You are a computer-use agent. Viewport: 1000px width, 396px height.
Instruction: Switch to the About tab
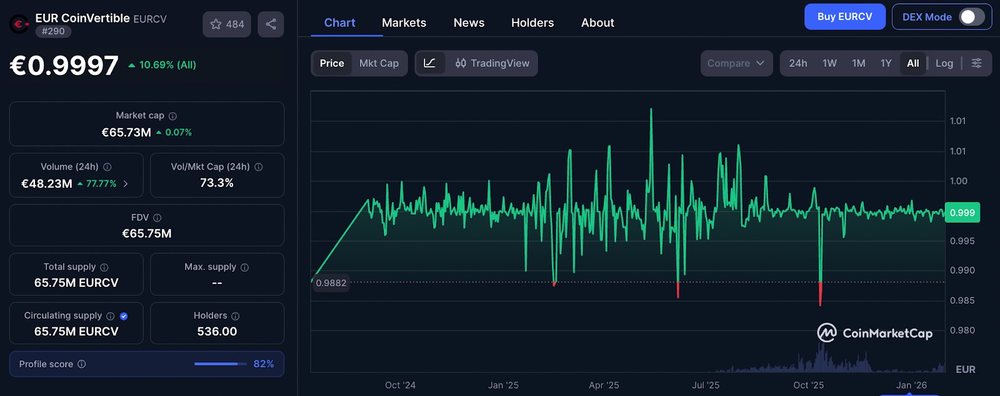(x=597, y=22)
